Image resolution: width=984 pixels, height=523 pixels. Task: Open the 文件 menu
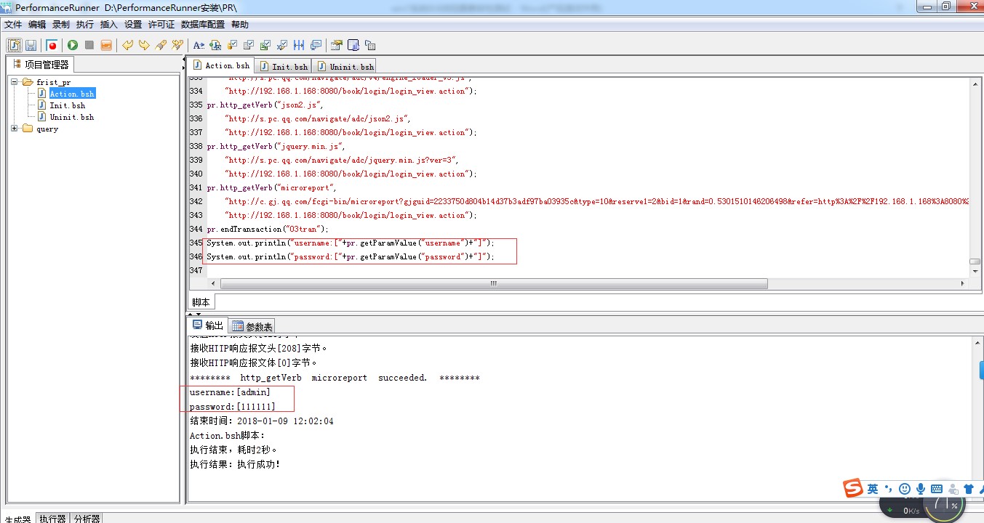tap(13, 25)
